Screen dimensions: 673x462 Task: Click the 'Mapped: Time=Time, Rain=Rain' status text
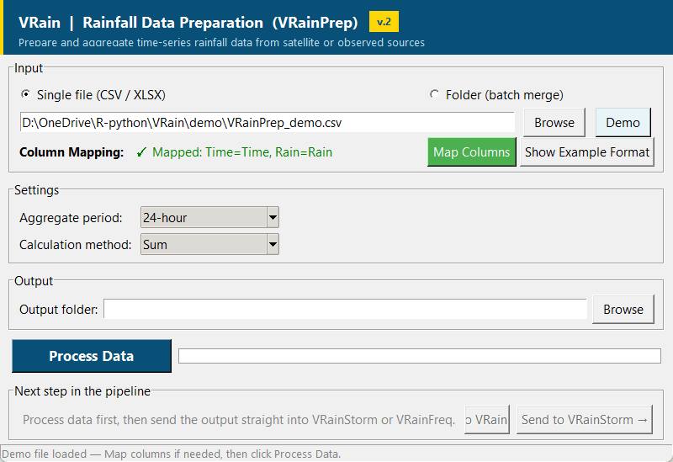coord(242,152)
